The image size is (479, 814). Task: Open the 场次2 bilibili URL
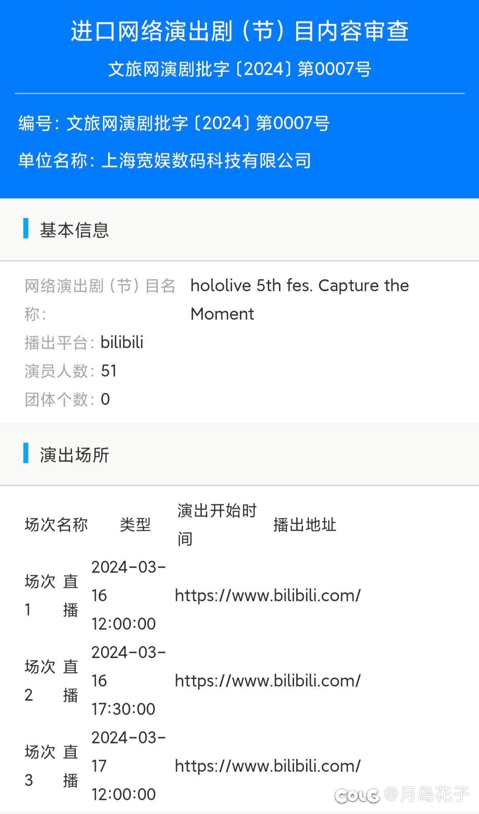[x=268, y=681]
